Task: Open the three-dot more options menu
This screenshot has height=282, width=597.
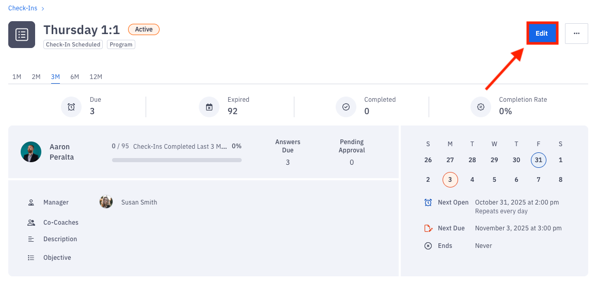Action: (x=576, y=34)
